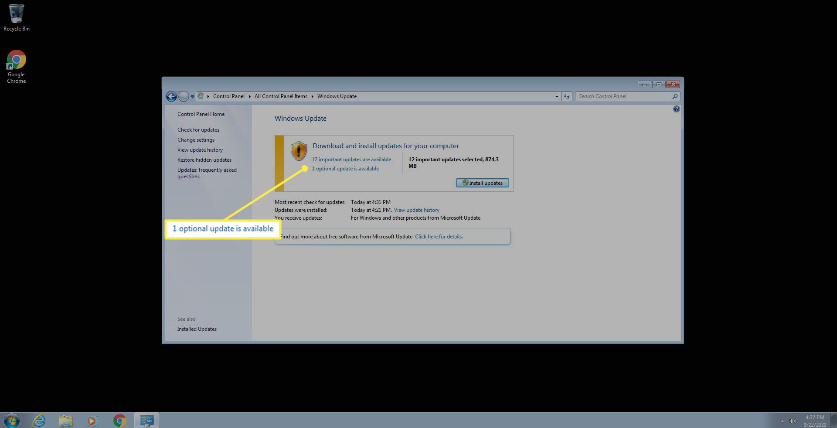The image size is (837, 428).
Task: Click All Control Panel Items breadcrumb
Action: tap(281, 96)
